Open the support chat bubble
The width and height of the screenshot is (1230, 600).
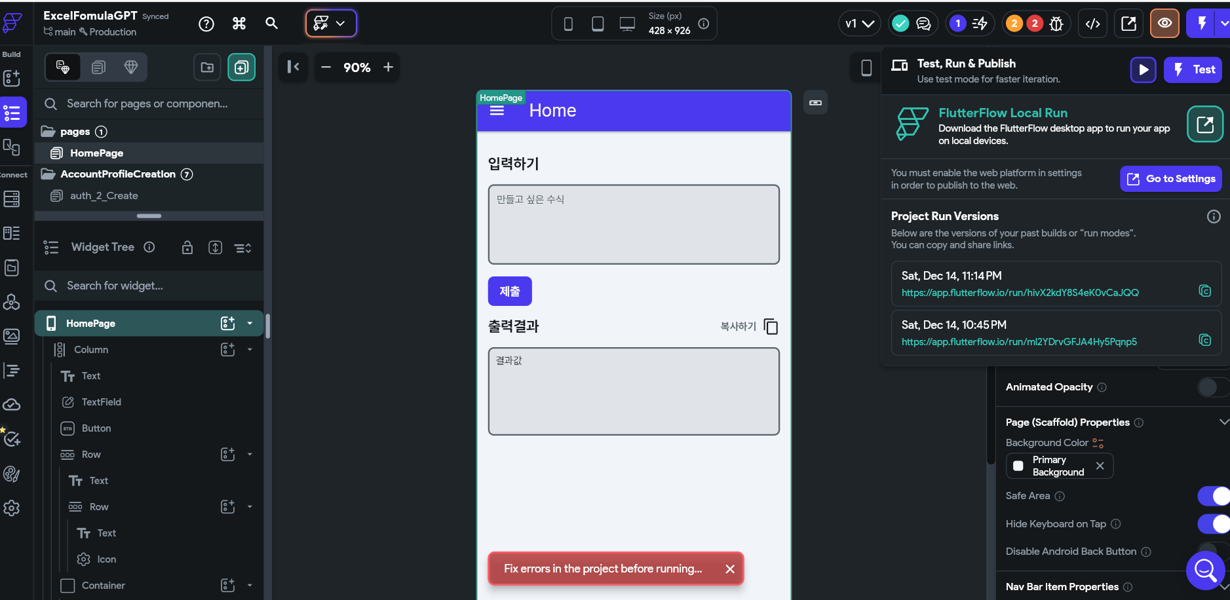click(1205, 570)
